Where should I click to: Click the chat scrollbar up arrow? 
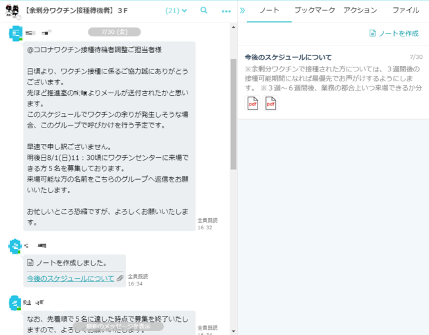(234, 27)
